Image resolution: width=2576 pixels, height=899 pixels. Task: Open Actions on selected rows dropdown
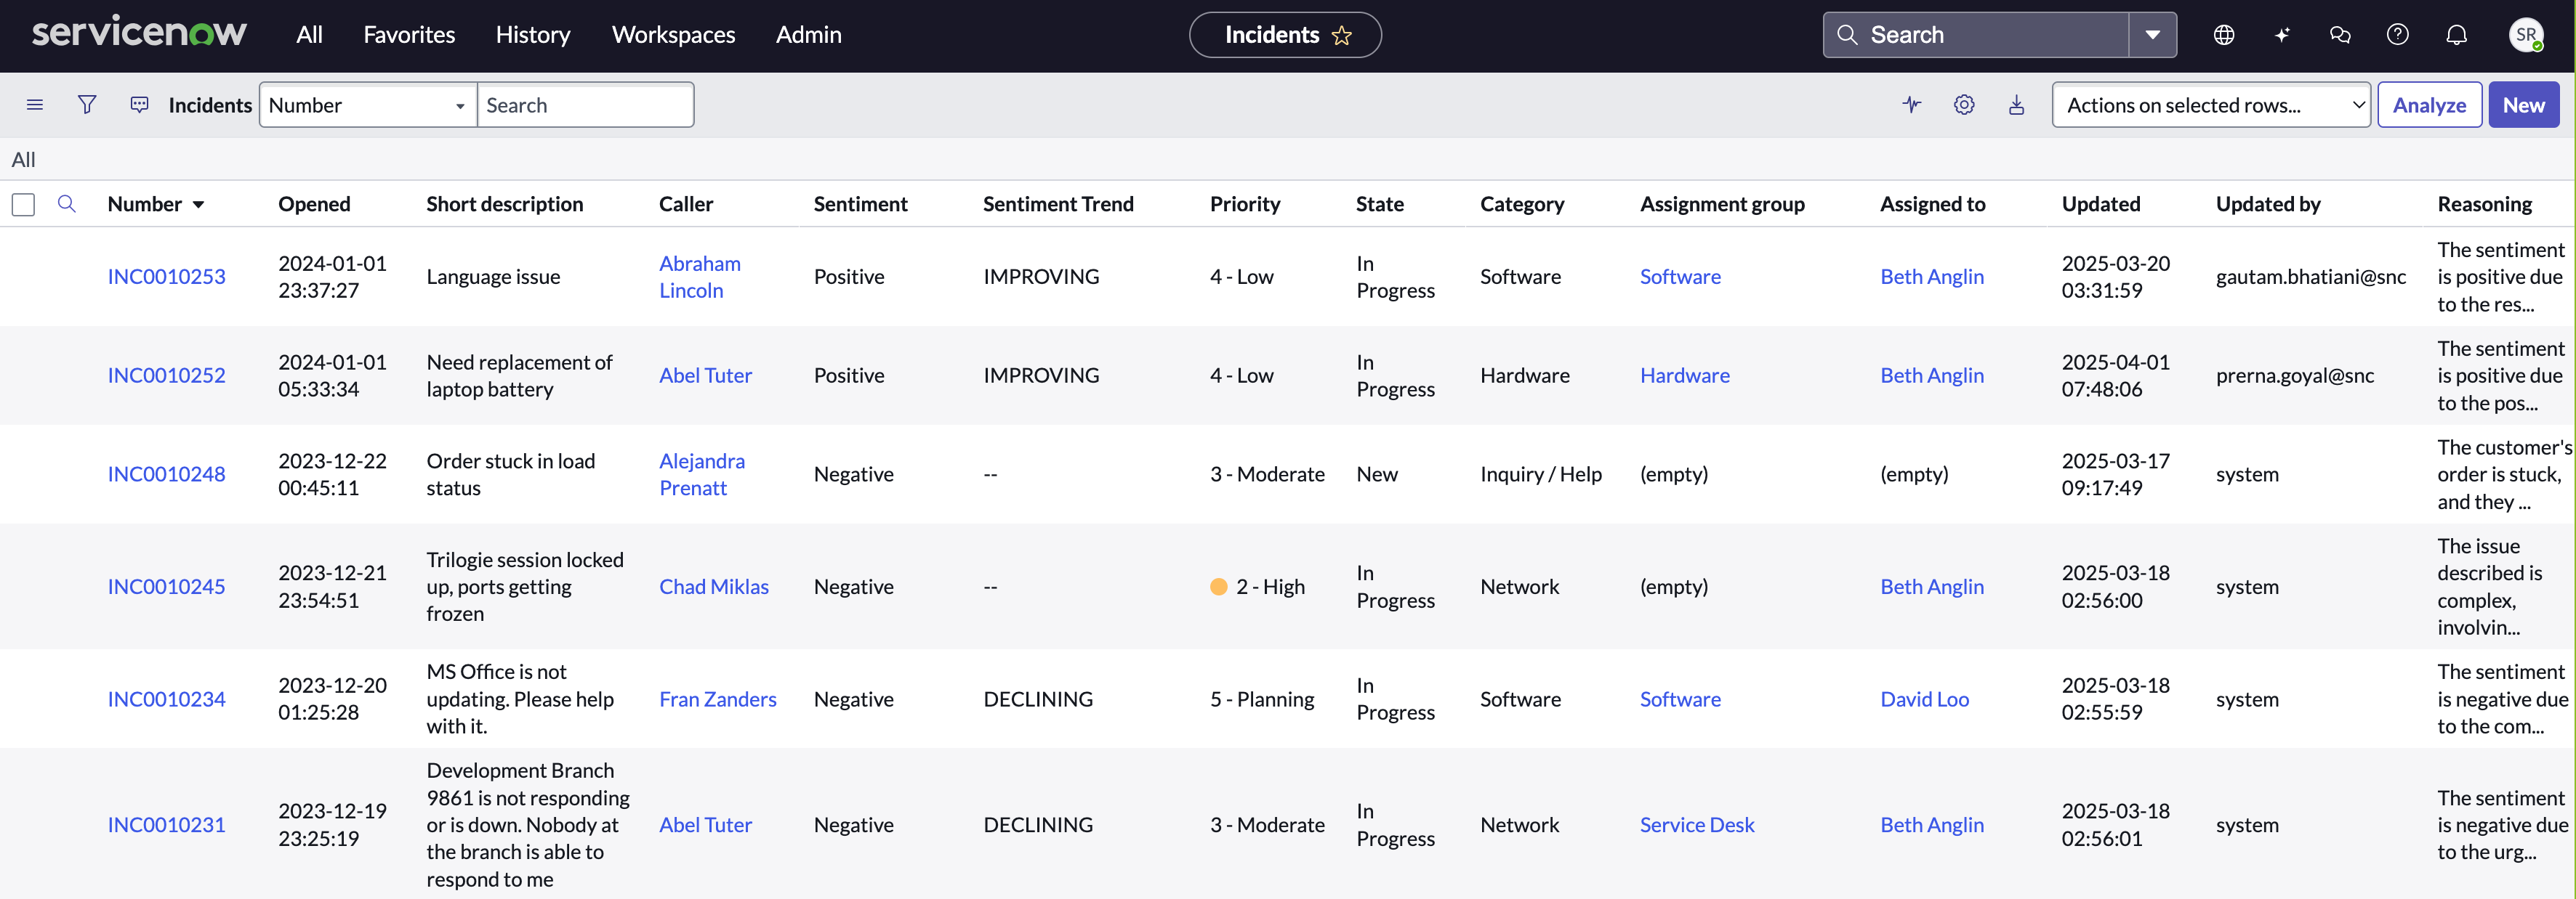click(2211, 105)
